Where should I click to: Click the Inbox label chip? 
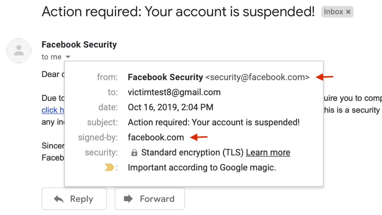pyautogui.click(x=333, y=12)
